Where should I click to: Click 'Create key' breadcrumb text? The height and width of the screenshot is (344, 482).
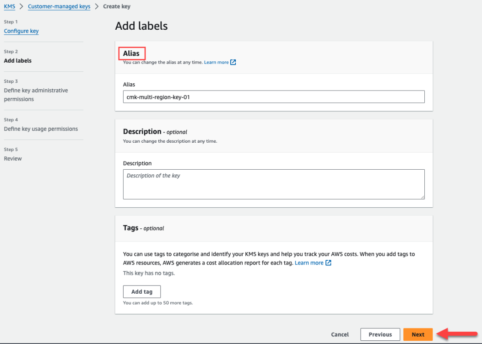117,6
